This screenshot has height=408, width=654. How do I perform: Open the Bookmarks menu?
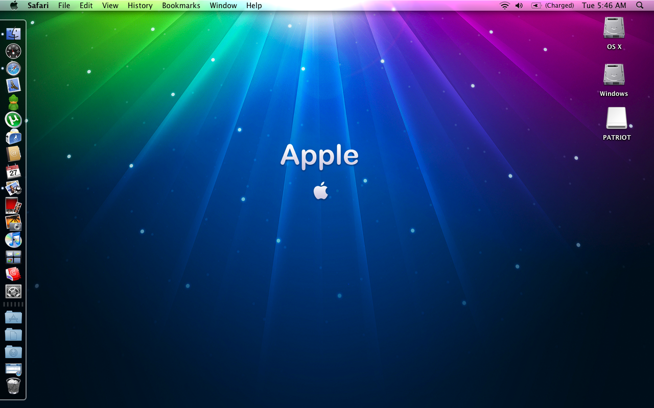pyautogui.click(x=181, y=6)
